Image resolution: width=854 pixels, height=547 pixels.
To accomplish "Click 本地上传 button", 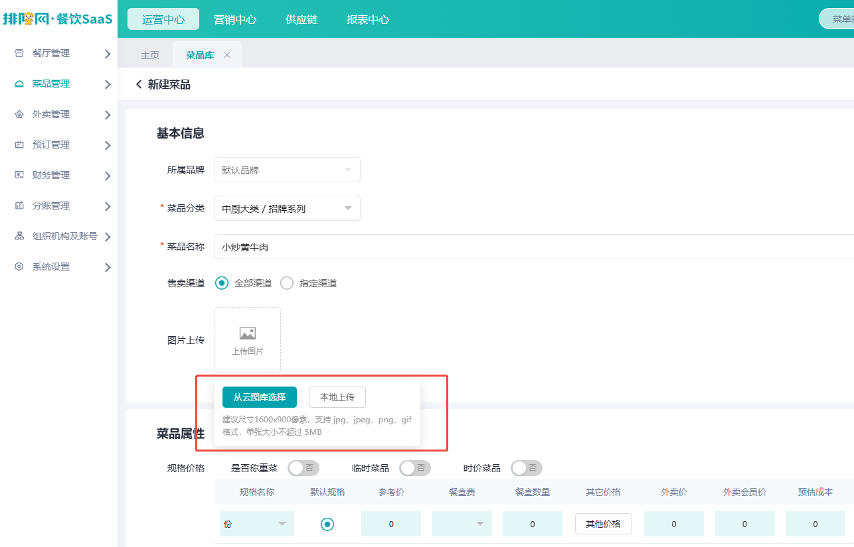I will tap(337, 397).
